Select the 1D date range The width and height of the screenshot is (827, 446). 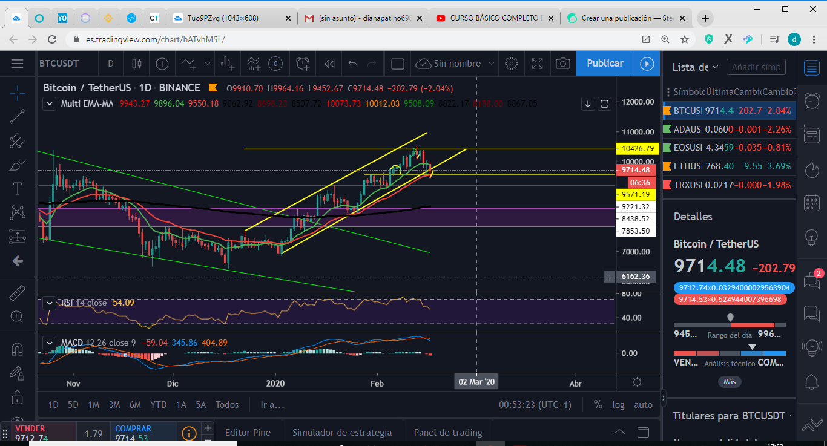pos(53,405)
